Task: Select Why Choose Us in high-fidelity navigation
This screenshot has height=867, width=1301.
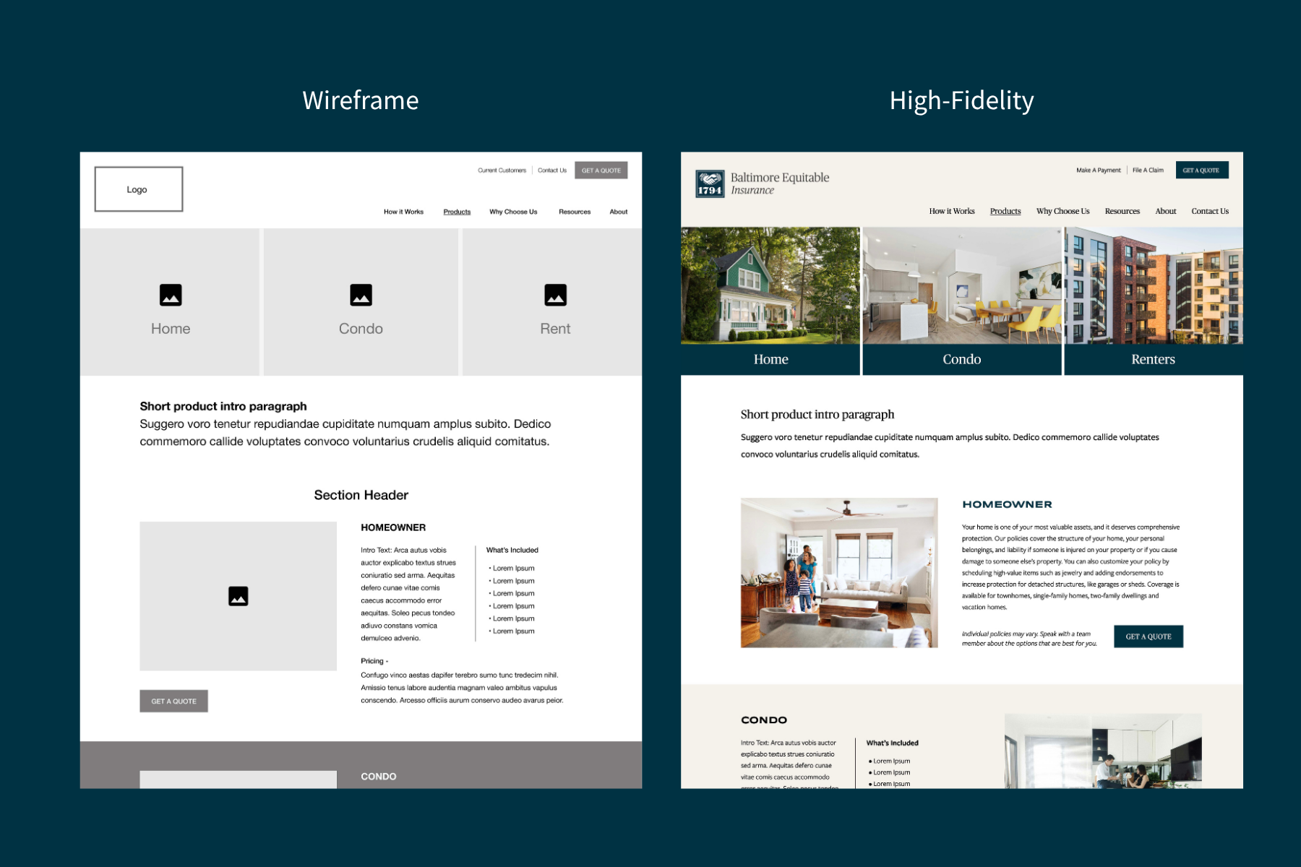Action: click(x=1062, y=211)
